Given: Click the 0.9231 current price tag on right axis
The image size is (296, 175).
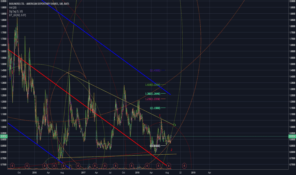Looking at the screenshot, I should coord(292,136).
